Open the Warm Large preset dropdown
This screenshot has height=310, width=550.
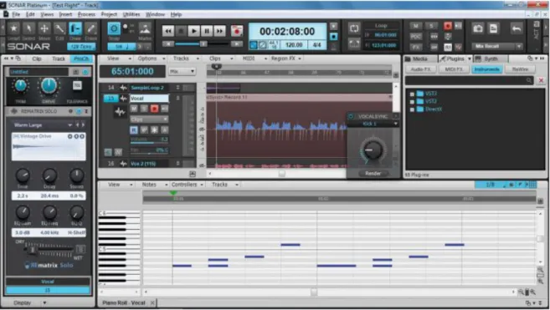point(69,125)
